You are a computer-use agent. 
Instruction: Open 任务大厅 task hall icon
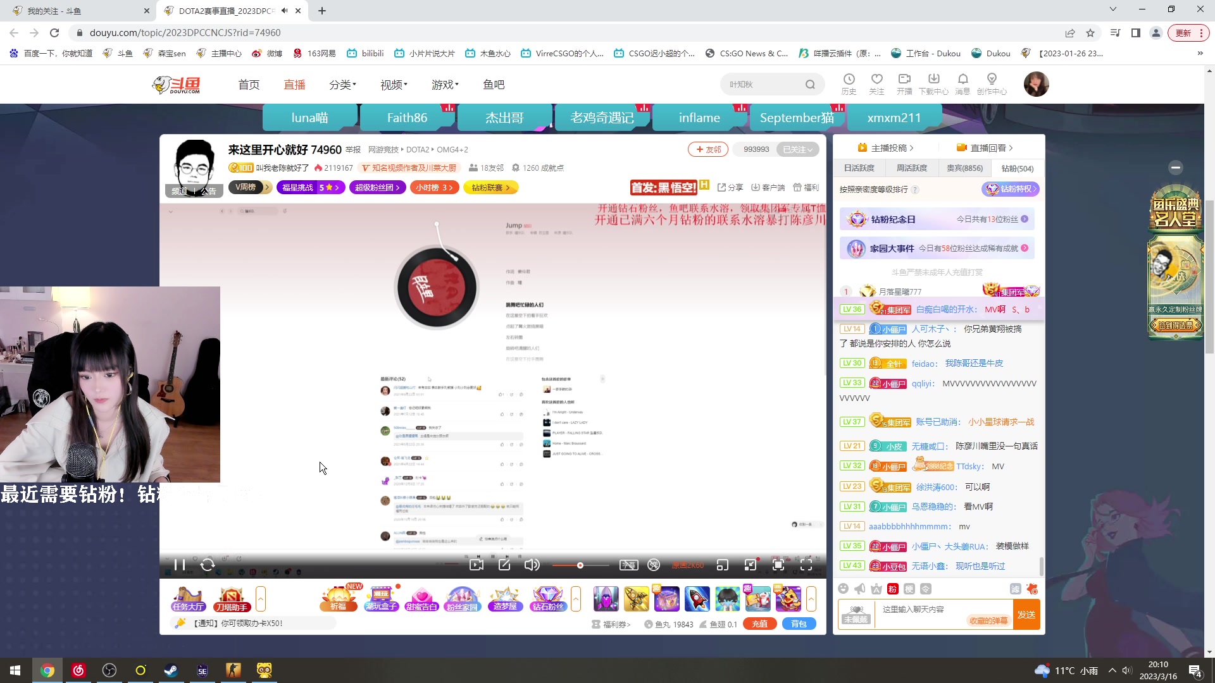point(188,599)
